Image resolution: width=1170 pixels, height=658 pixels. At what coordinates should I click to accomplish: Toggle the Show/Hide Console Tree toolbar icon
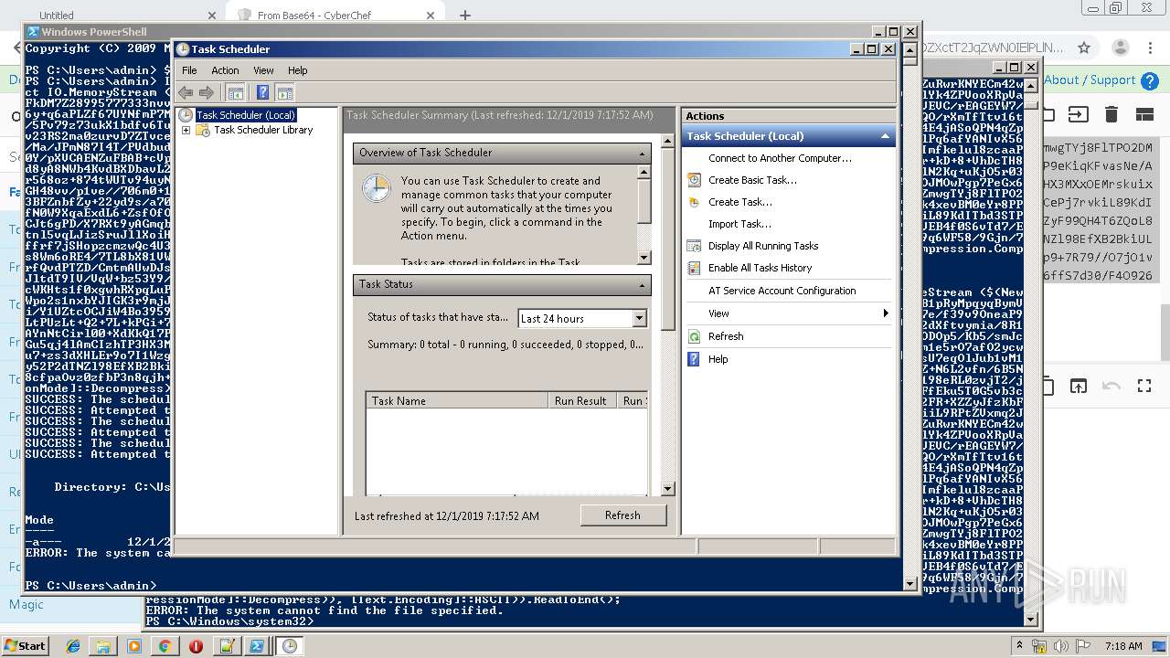point(235,92)
